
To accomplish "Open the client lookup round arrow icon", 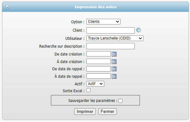I will click(x=138, y=30).
